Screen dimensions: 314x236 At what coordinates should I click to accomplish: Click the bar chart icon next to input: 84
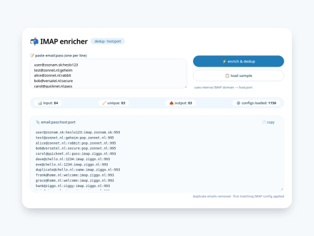point(40,103)
